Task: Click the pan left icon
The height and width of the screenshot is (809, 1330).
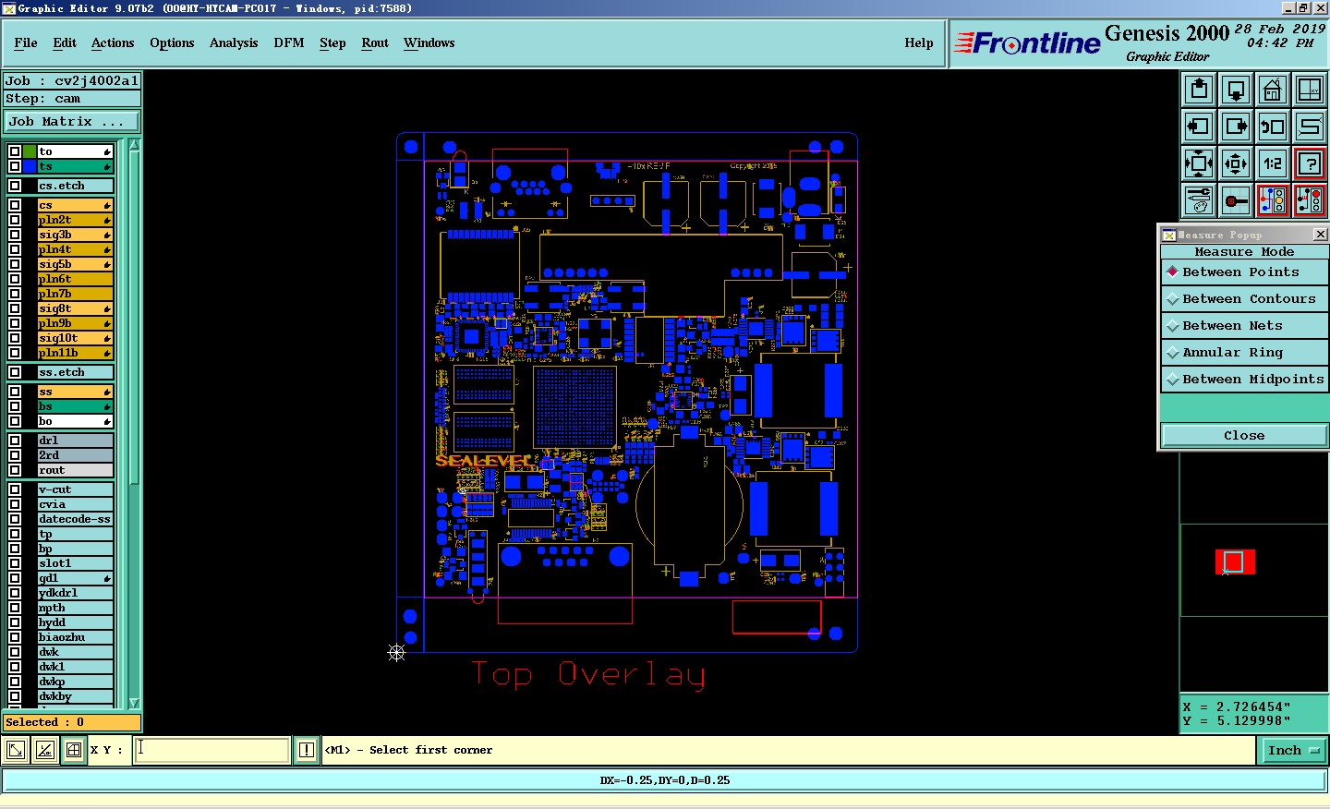Action: point(1199,127)
